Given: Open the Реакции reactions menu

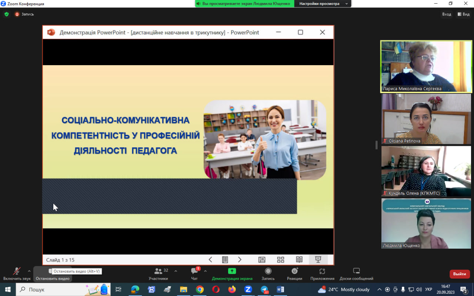Looking at the screenshot, I should point(294,273).
